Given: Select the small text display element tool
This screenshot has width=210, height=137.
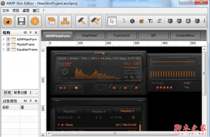Looking at the screenshot, I should (159, 21).
